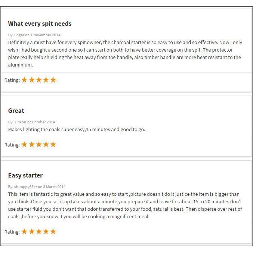
Task: Click the third star in Edgar's review rating
Action: click(x=39, y=80)
